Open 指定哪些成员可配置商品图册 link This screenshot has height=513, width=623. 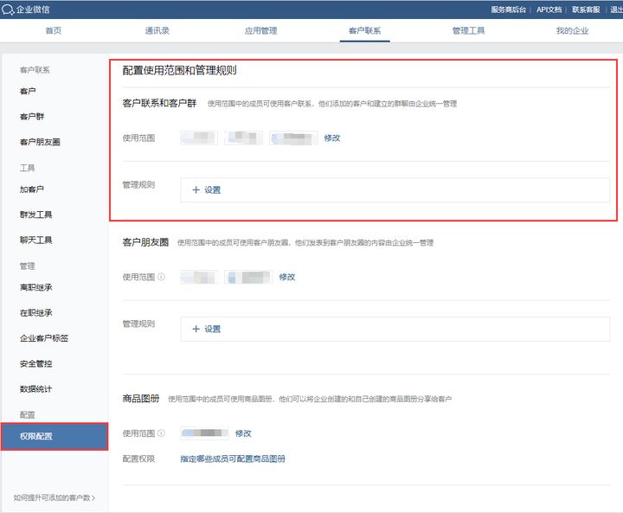click(x=233, y=458)
